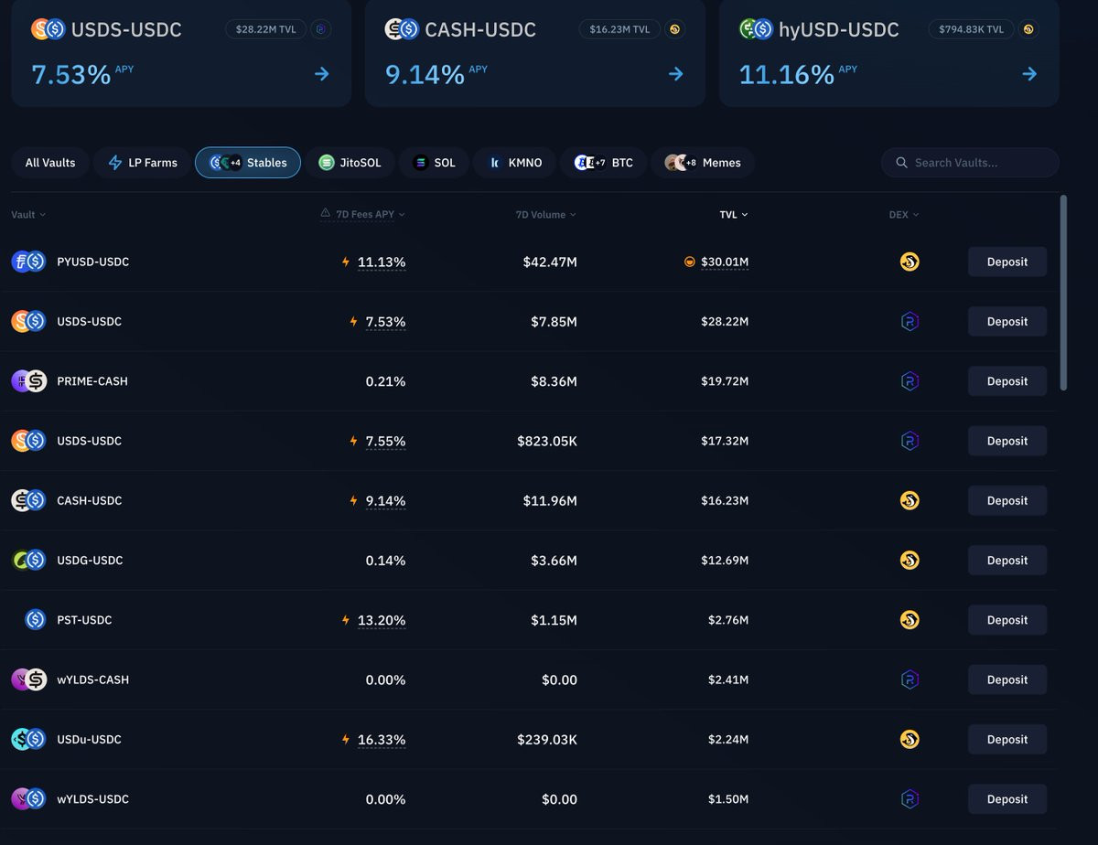Select the BTC filter
Screen dimensions: 1098x845
[603, 163]
